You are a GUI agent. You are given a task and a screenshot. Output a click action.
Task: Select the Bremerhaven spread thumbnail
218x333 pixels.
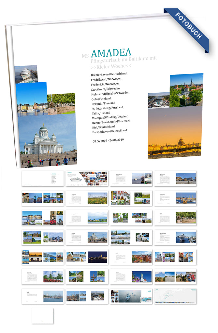131,179
